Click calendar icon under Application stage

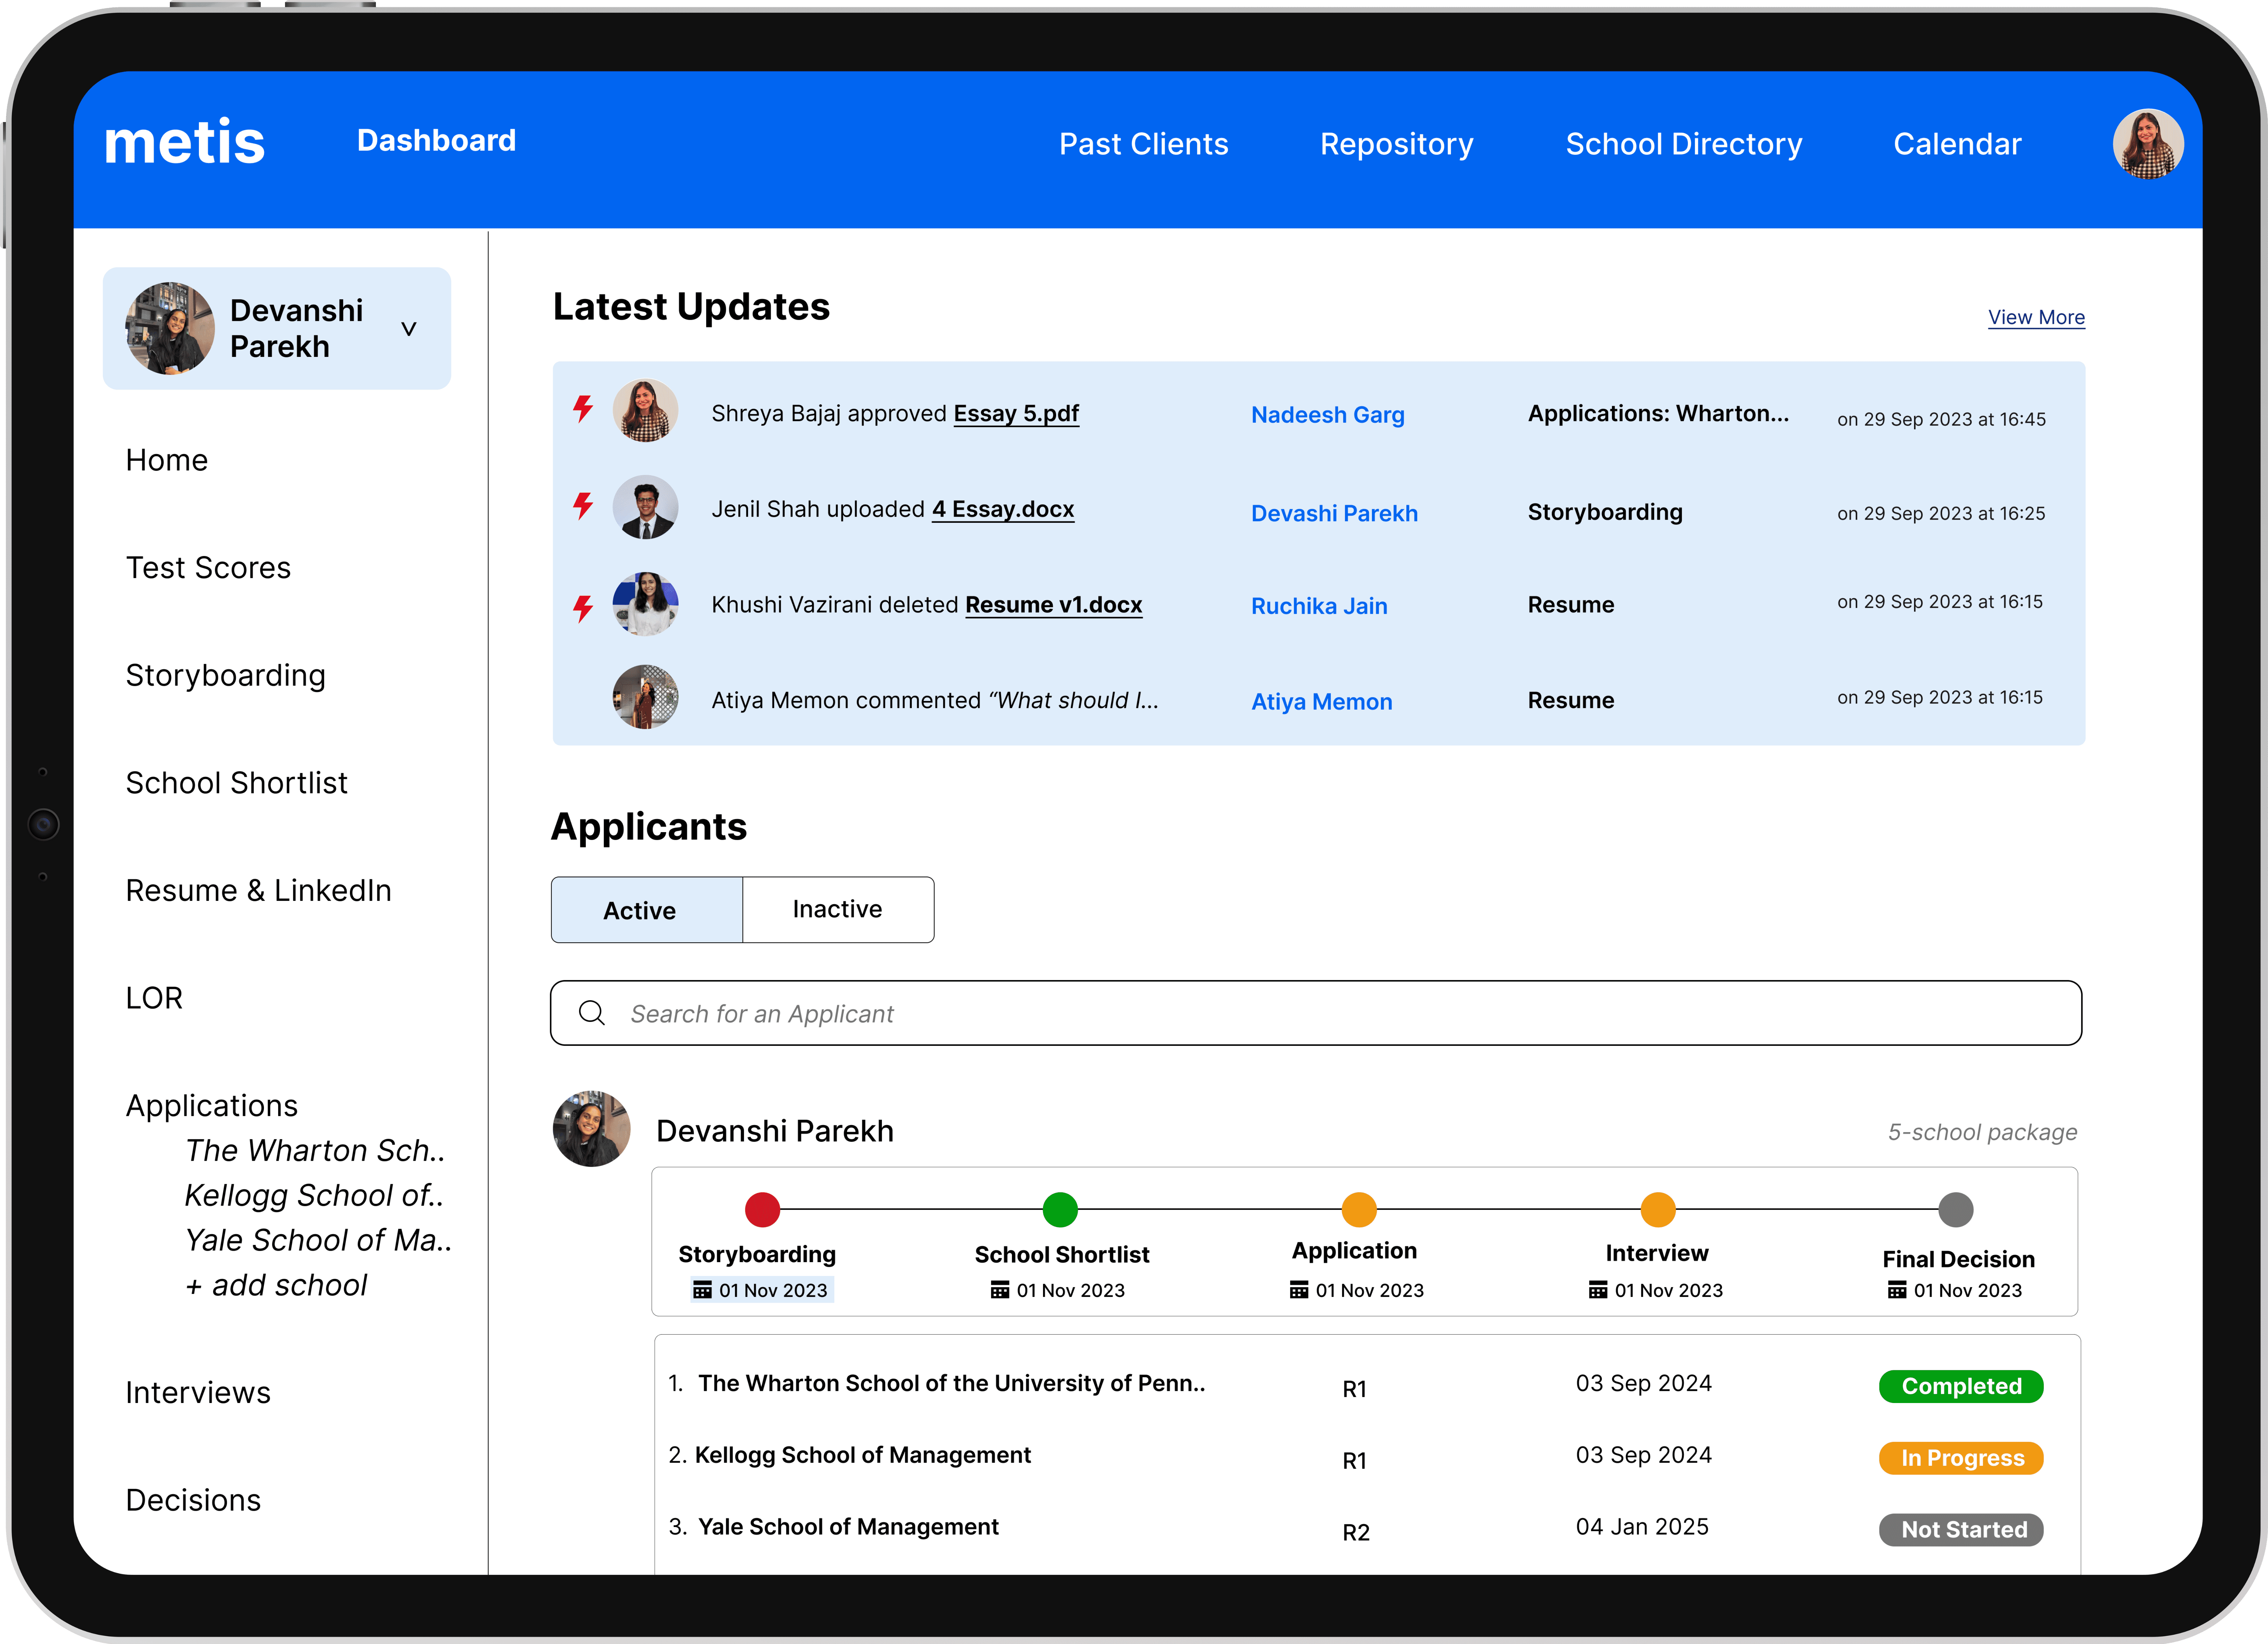tap(1299, 1290)
